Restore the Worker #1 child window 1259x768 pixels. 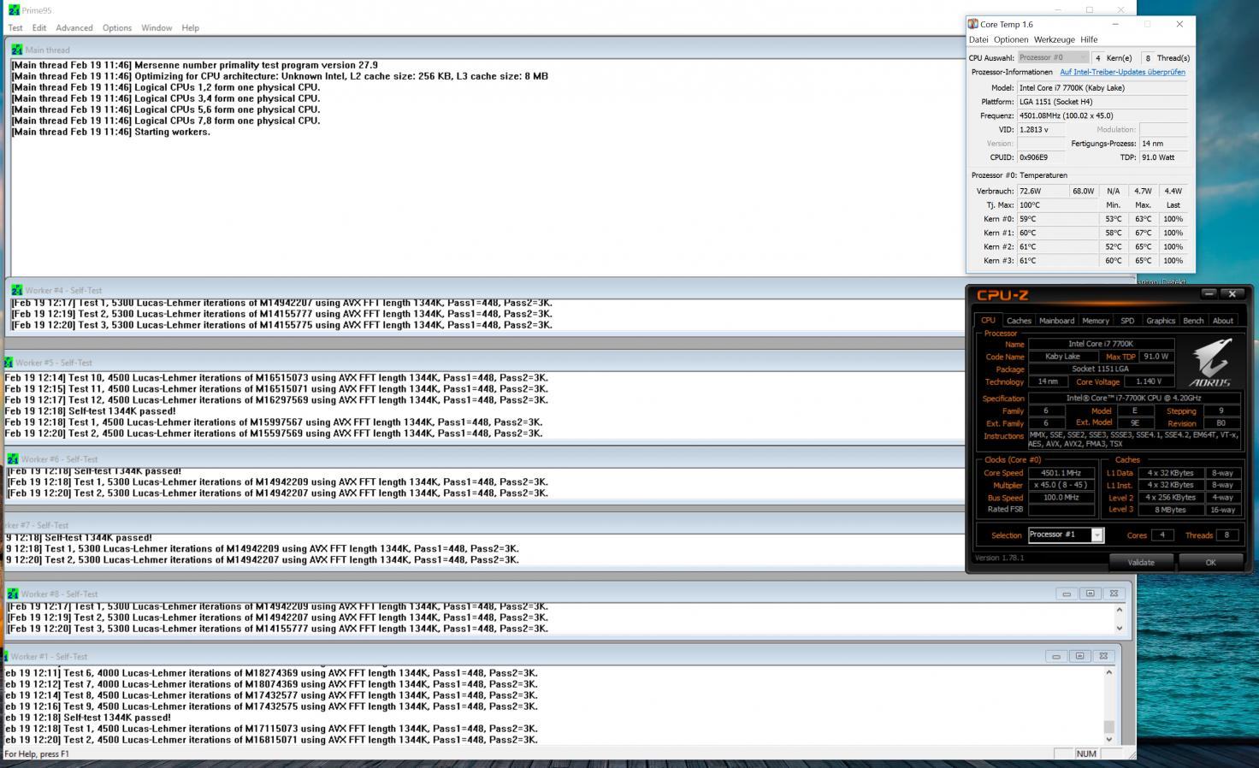(x=1079, y=656)
